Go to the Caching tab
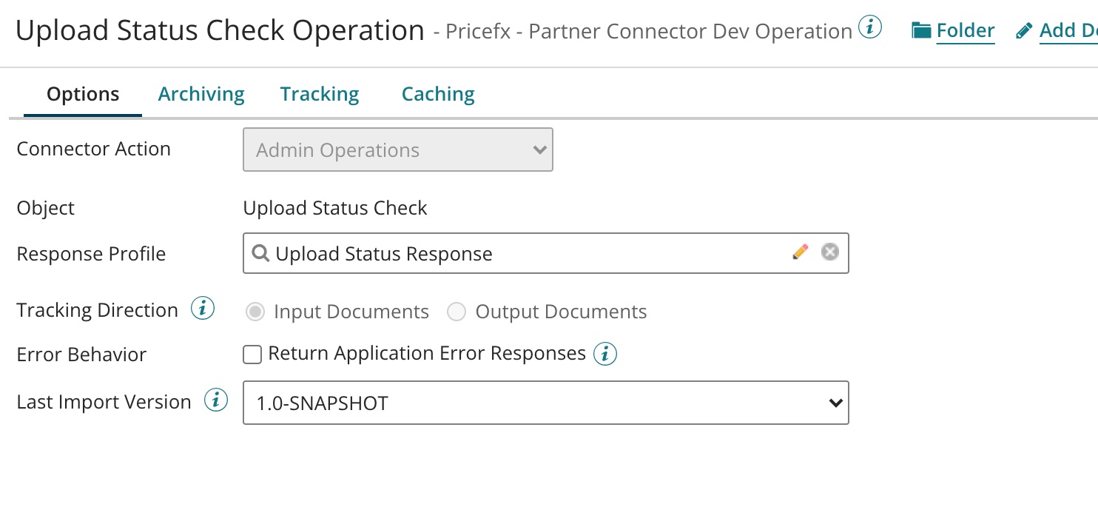1098x527 pixels. click(438, 94)
